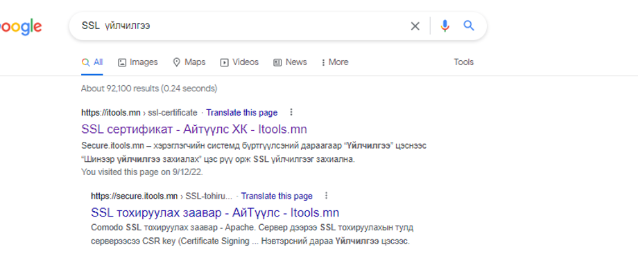Screen dimensions: 638x256
Task: Click the Images tab icon
Action: [122, 62]
